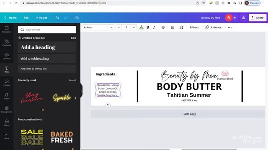Open the Templates sidebar panel

[x=7, y=30]
